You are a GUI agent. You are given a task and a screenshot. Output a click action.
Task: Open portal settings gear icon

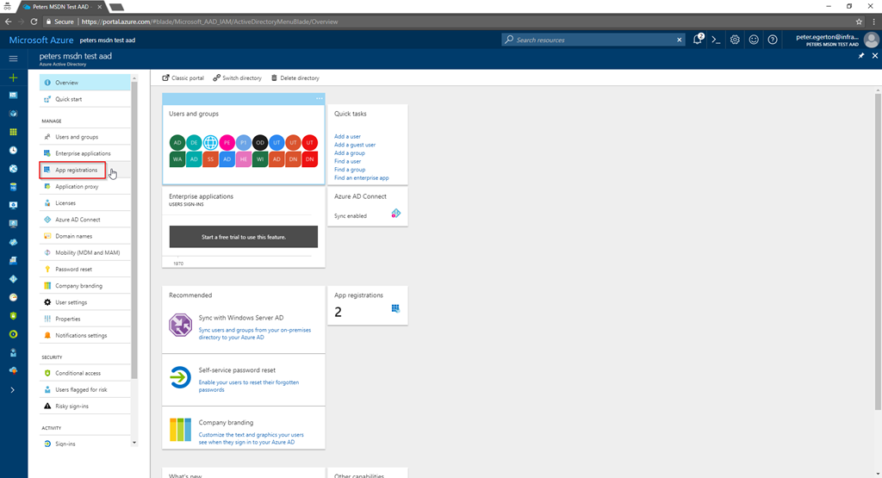[735, 40]
